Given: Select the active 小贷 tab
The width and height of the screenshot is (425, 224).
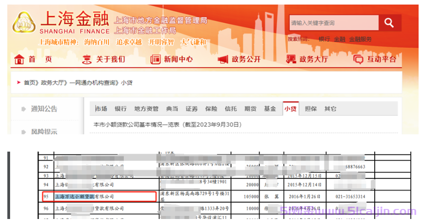Looking at the screenshot, I should (291, 109).
